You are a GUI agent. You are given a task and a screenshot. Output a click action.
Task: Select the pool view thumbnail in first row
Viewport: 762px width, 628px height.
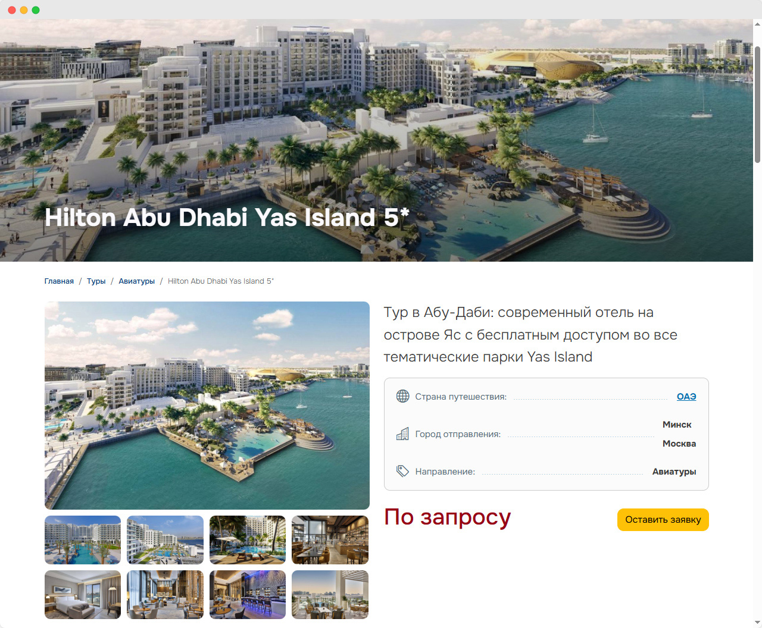[x=83, y=540]
